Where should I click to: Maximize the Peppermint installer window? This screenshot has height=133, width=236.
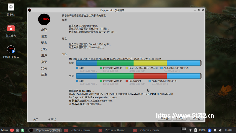click(199, 10)
